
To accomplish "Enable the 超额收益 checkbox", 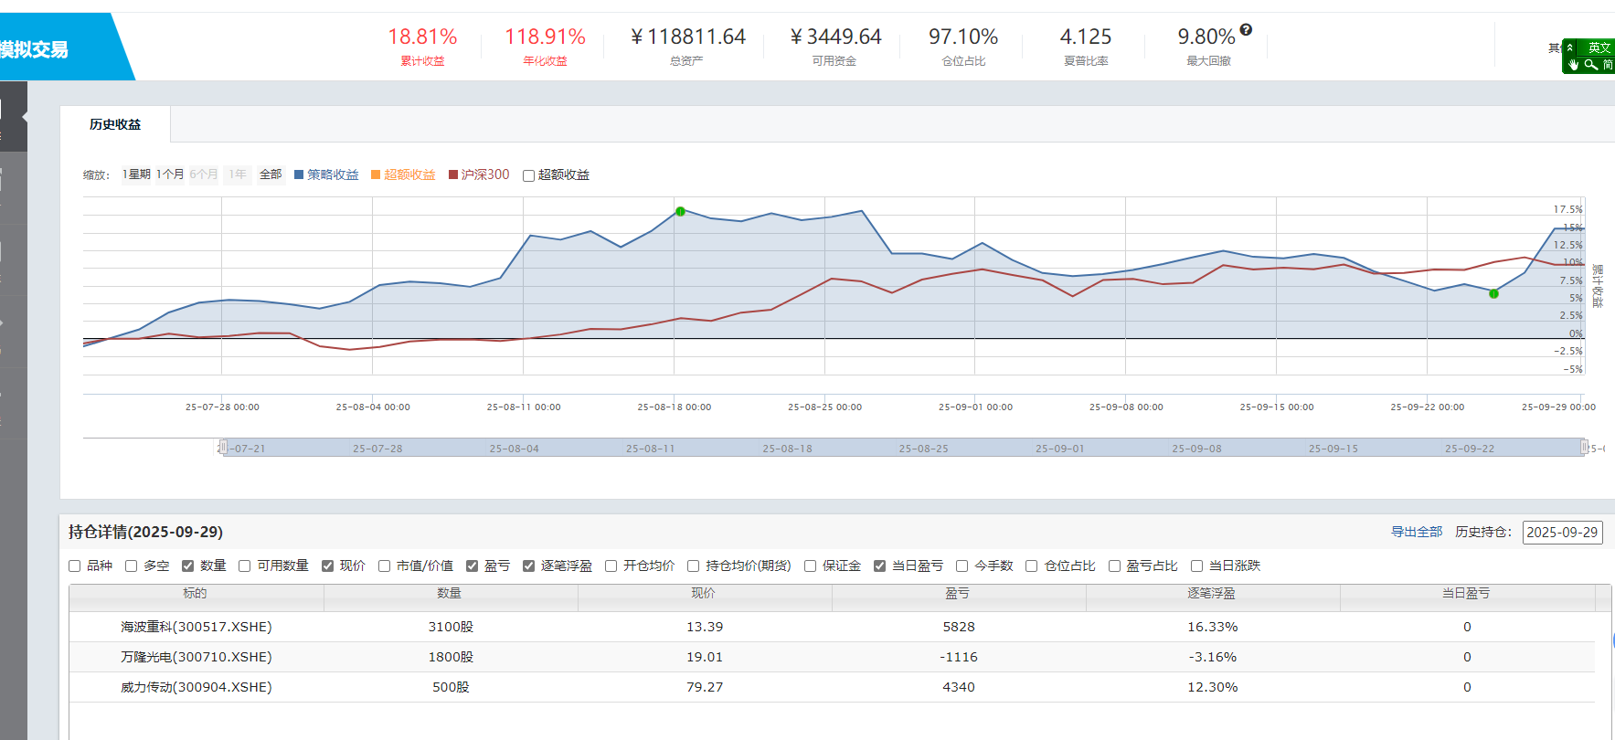I will pos(528,175).
